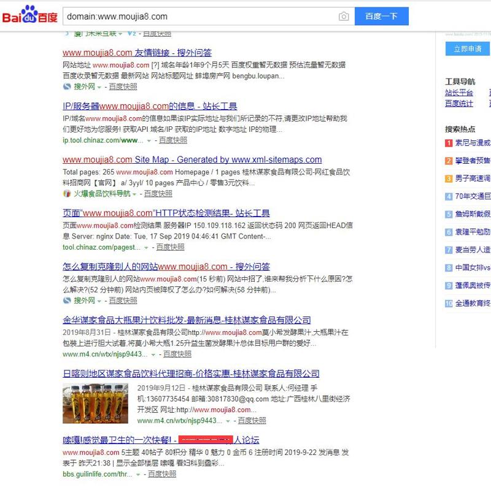Open 百度快照 under 怎么复制克隆 result
Viewport: 491px width, 490px height.
click(123, 301)
